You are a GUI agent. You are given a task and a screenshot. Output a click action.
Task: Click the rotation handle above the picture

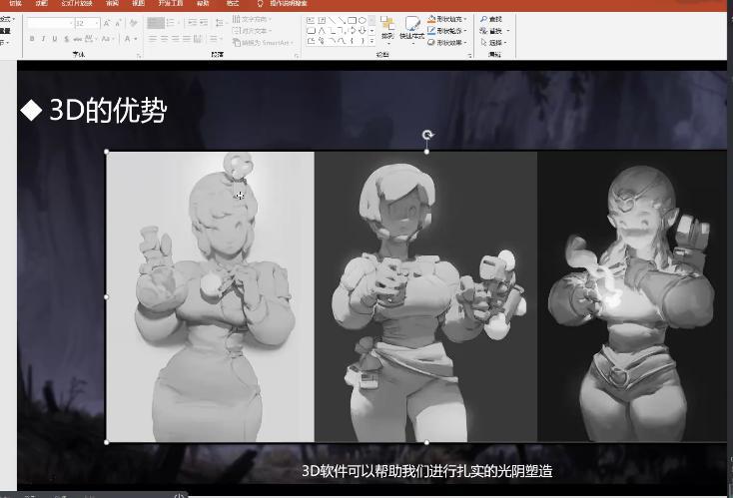pos(427,136)
